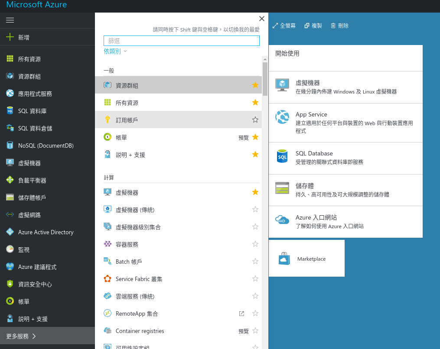Open 資訊安全中心 in the sidebar
This screenshot has height=349, width=440.
47,284
